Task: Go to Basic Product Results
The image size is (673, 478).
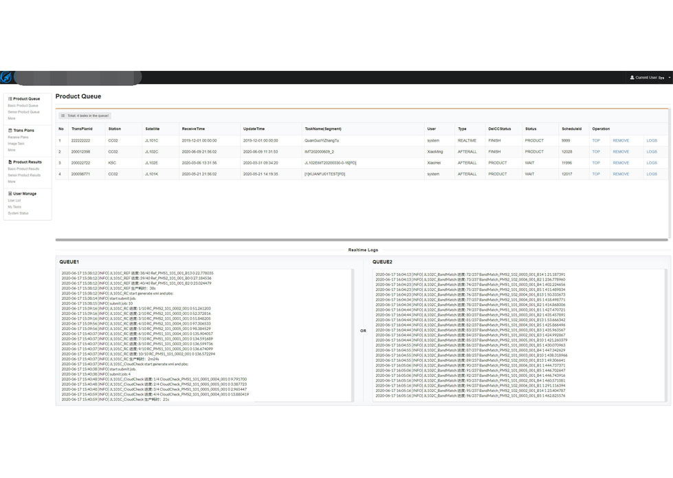Action: click(x=23, y=169)
